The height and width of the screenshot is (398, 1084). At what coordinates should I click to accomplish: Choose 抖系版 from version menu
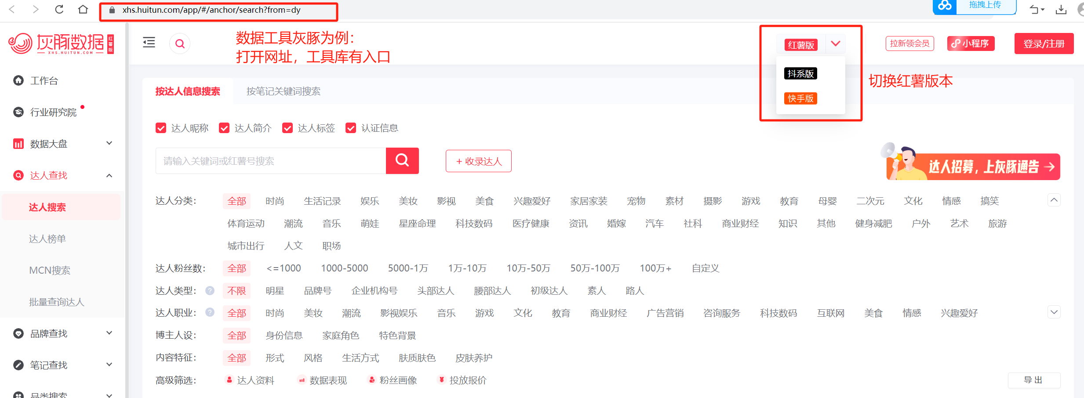800,73
